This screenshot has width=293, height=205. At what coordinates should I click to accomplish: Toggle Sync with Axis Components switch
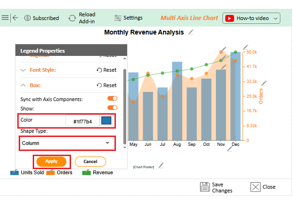pos(112,98)
